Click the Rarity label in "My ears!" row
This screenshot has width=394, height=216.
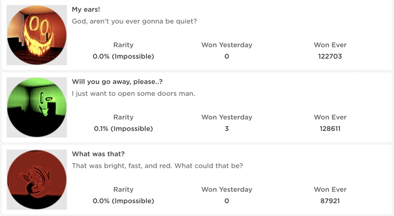(123, 45)
